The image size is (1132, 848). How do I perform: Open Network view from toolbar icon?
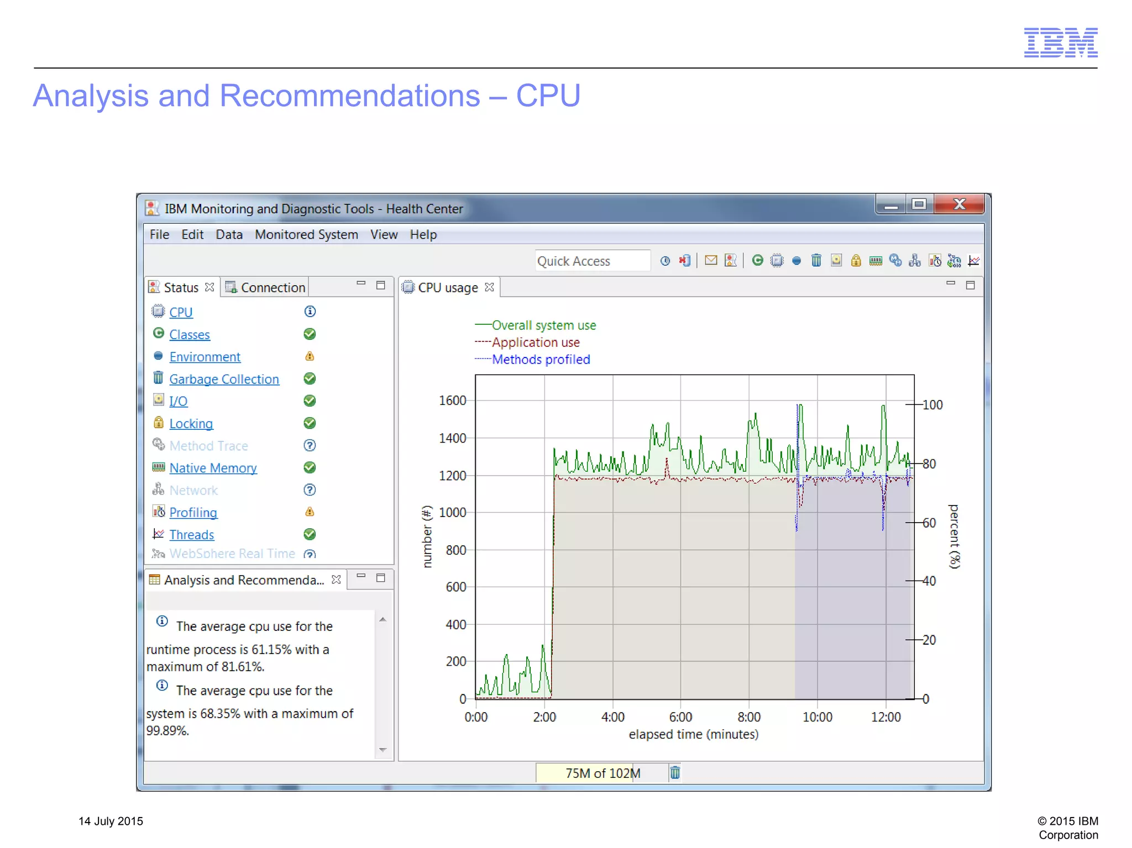(x=915, y=260)
